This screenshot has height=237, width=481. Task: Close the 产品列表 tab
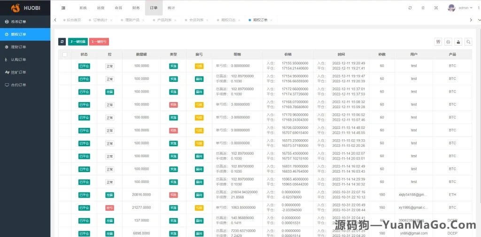(x=175, y=20)
